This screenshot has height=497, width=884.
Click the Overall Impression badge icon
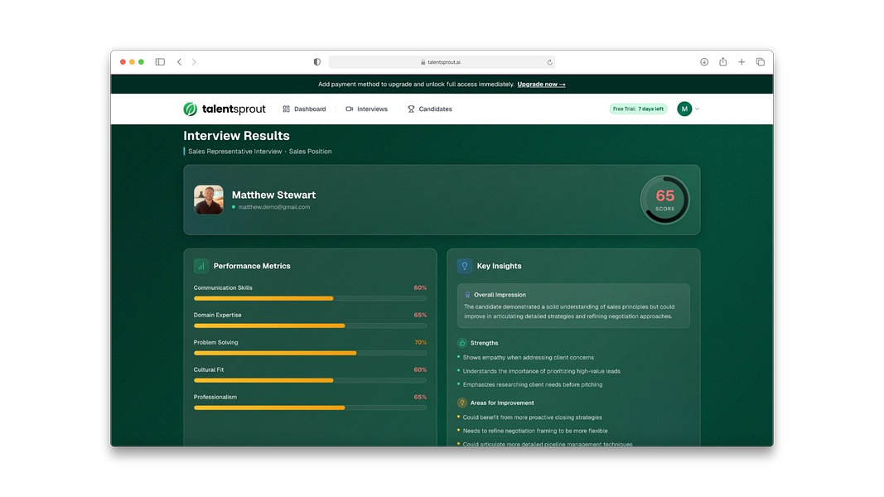pyautogui.click(x=469, y=293)
